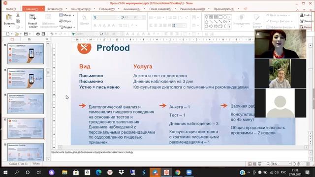The image size is (315, 177).
Task: Click the print icon in quick toolbar
Action: point(38,34)
